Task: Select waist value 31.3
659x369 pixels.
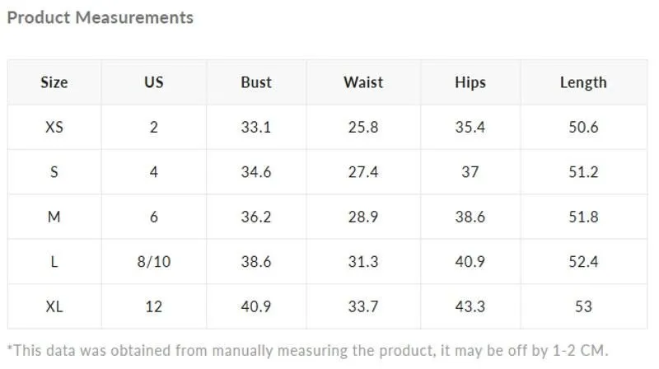Action: 363,261
